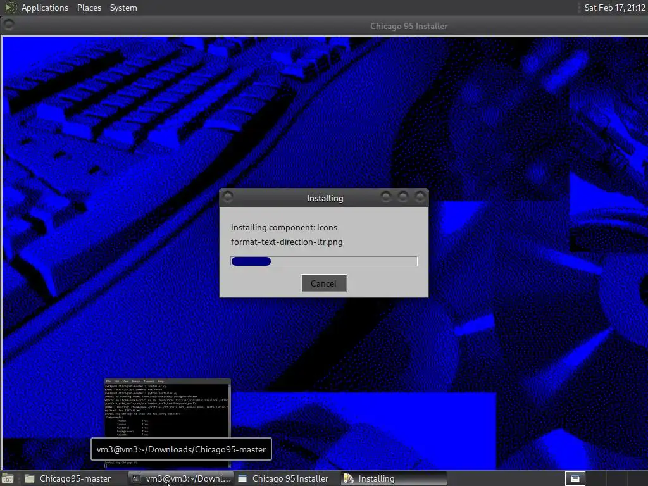Click the terminal icon in taskbar
The image size is (648, 486).
click(x=136, y=478)
